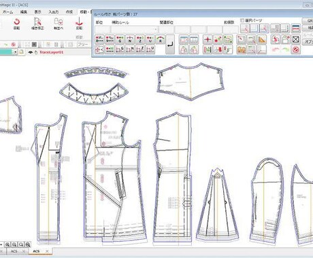Click the orange set-square triangle icon

(262, 40)
